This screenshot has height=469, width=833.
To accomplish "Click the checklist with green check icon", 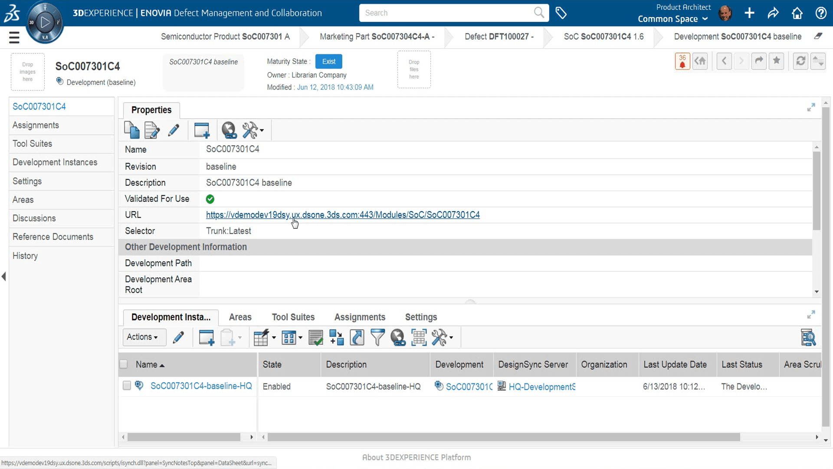I will [316, 337].
